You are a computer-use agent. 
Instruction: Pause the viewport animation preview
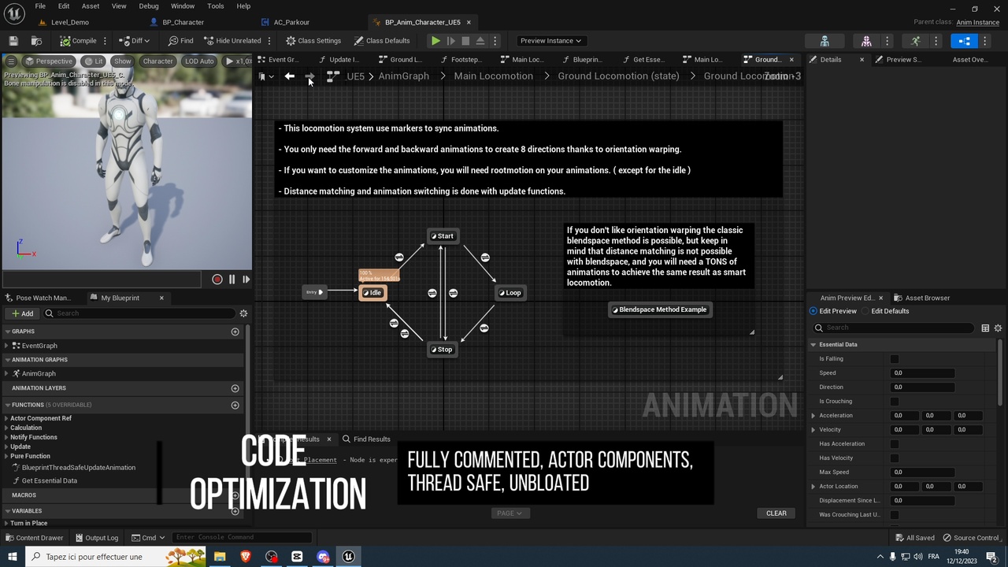(232, 280)
